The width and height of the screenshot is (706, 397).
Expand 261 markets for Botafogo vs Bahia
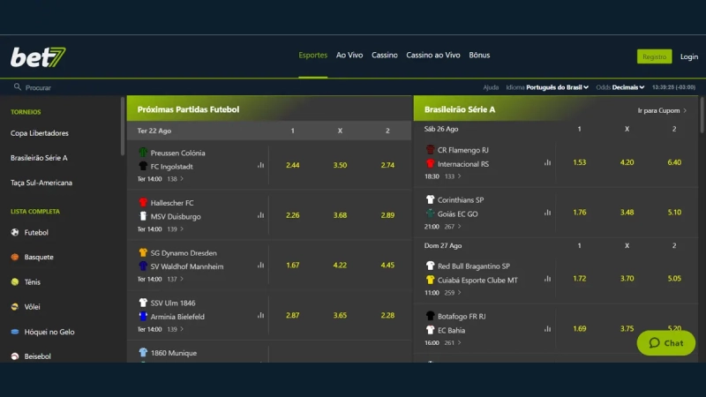point(453,342)
